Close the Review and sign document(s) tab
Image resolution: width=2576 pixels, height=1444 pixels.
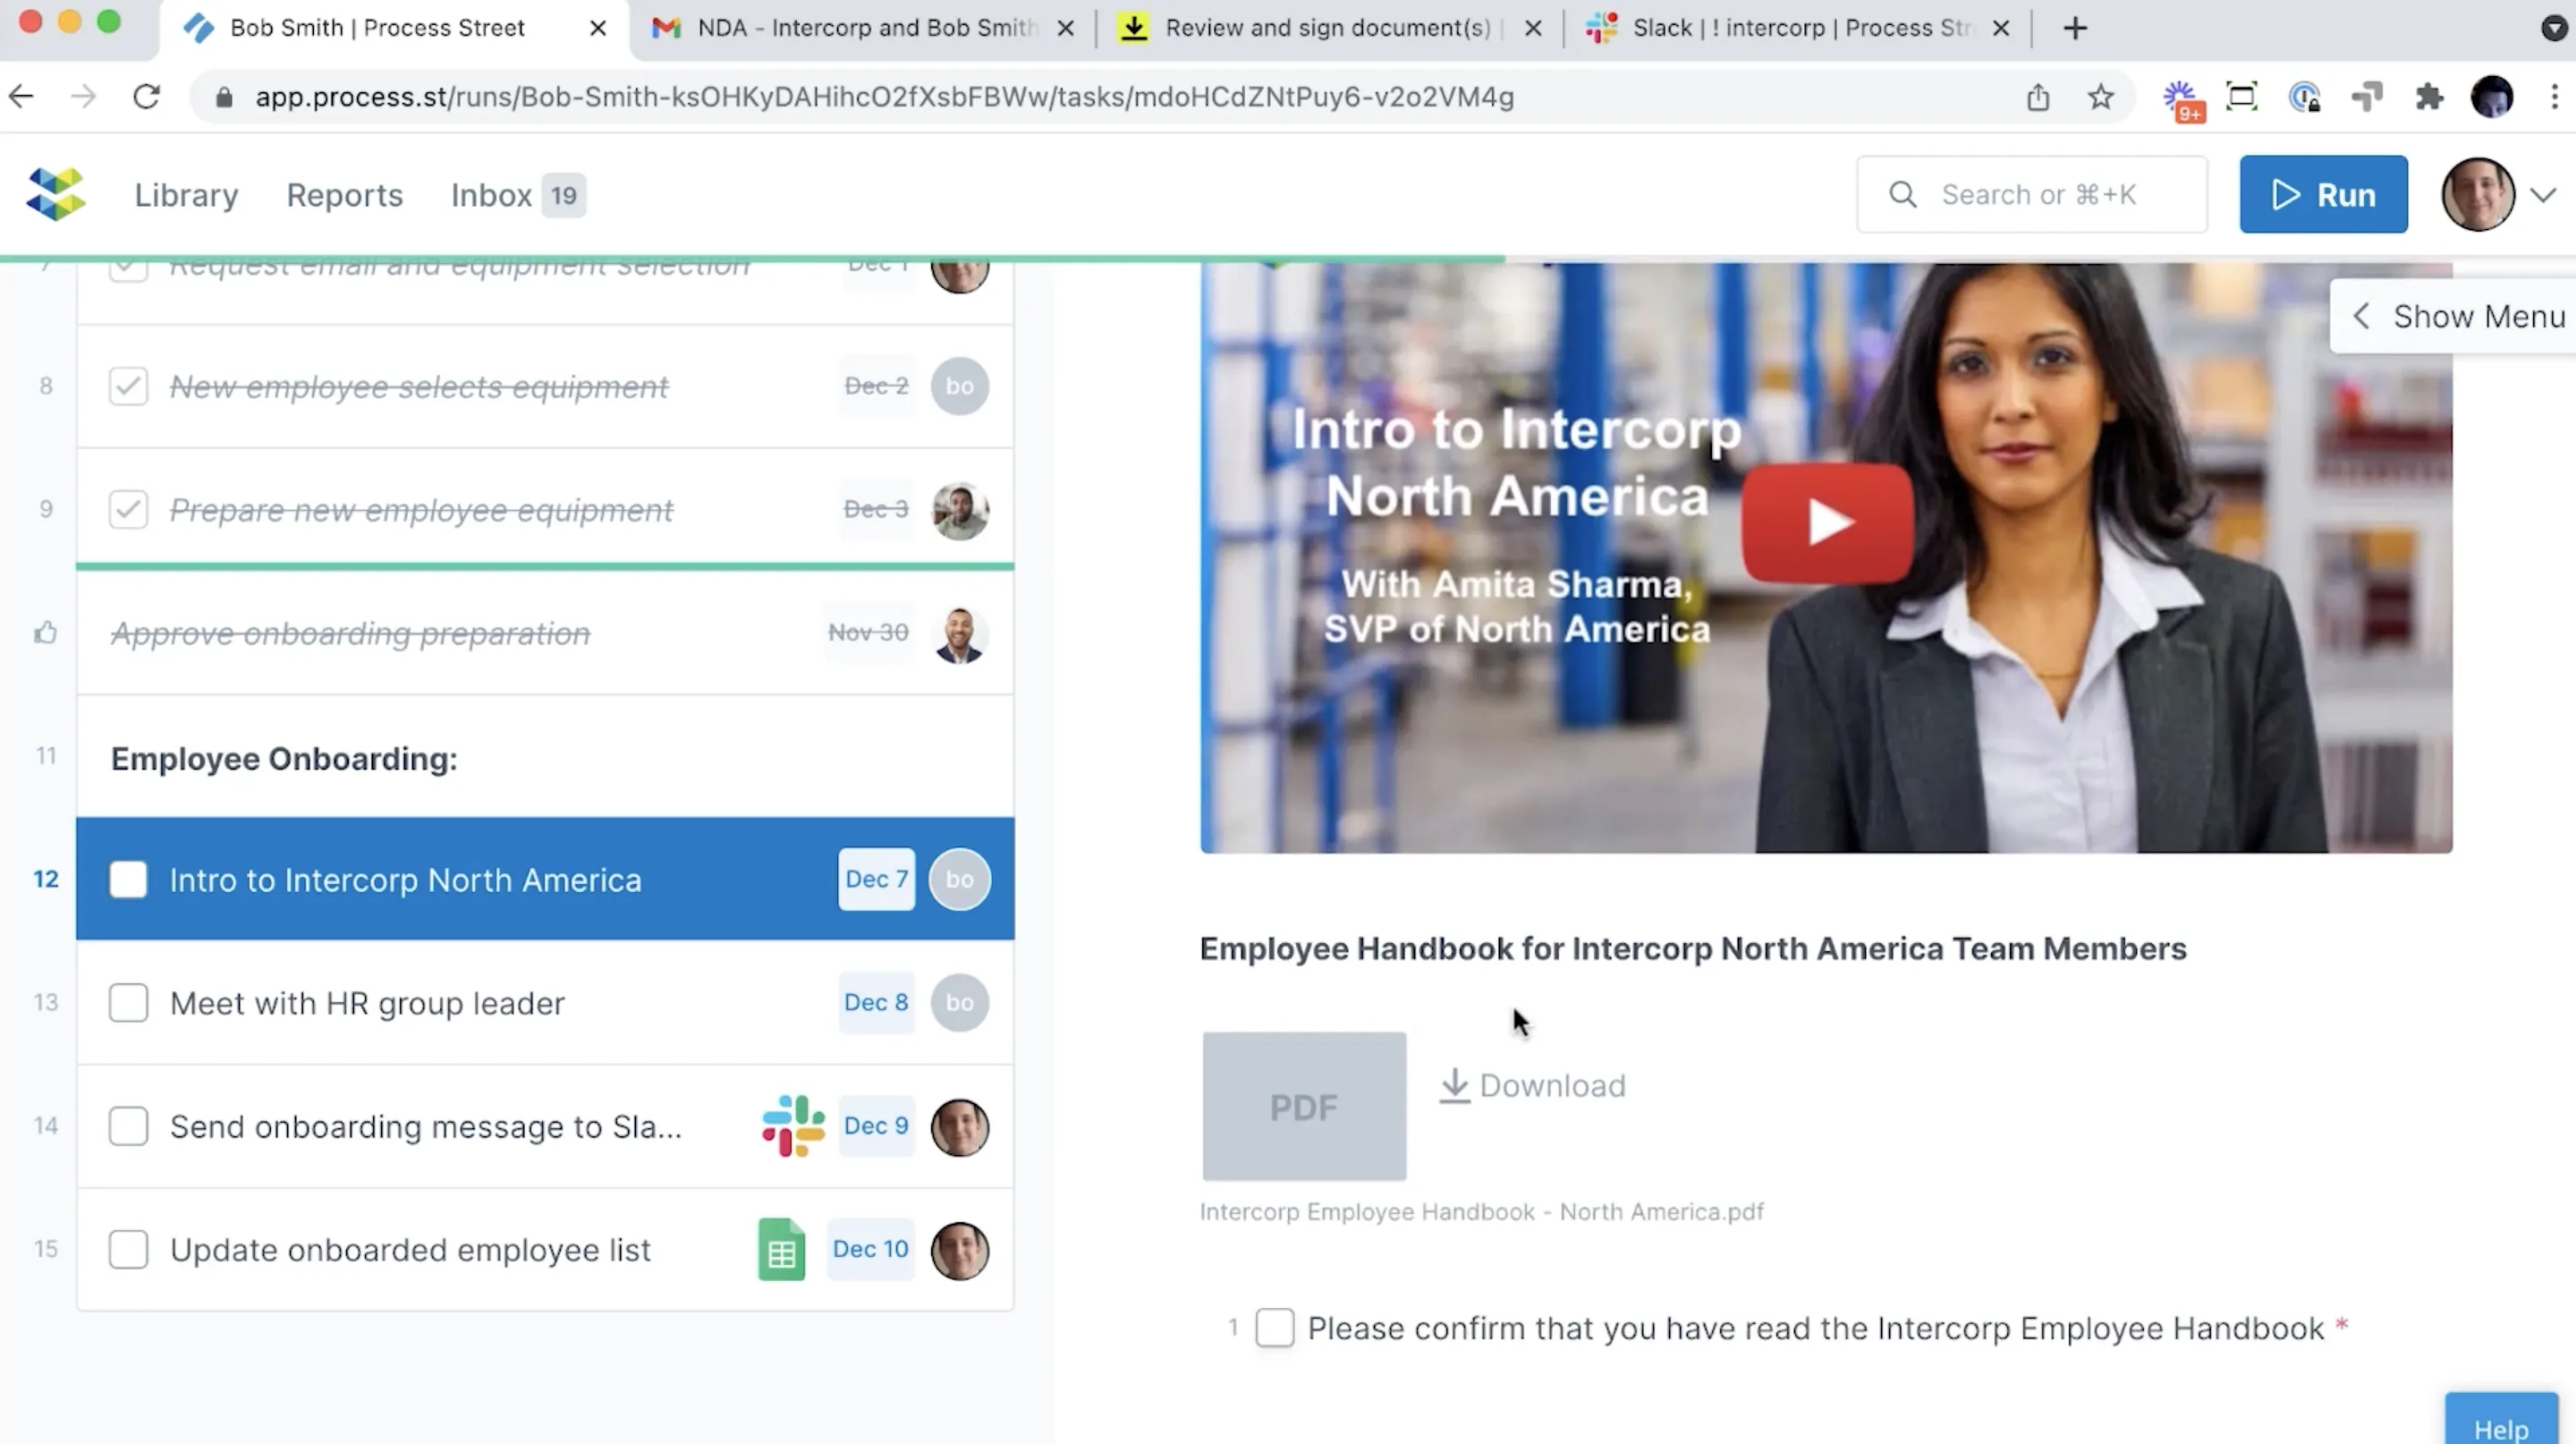point(1532,28)
